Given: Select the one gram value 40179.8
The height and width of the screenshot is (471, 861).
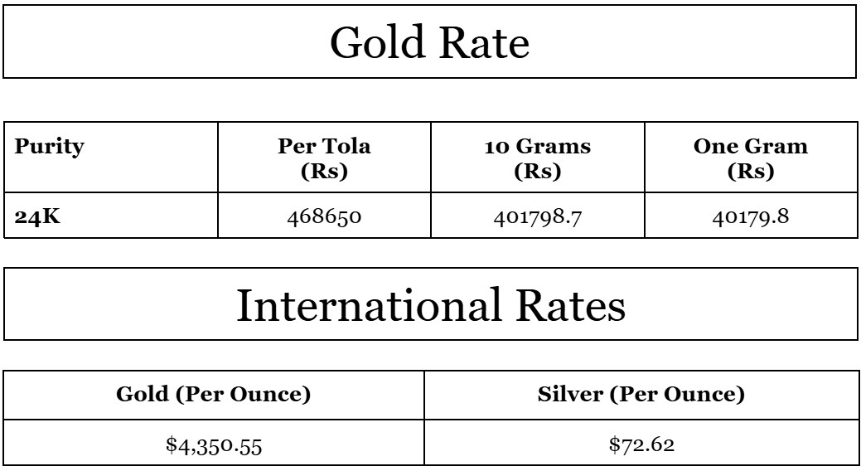Looking at the screenshot, I should [751, 217].
